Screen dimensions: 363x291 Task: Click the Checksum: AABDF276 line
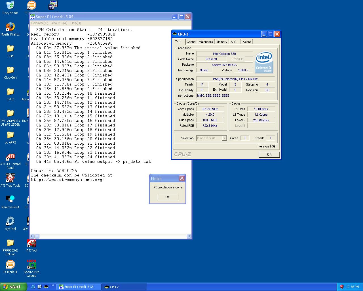(54, 171)
